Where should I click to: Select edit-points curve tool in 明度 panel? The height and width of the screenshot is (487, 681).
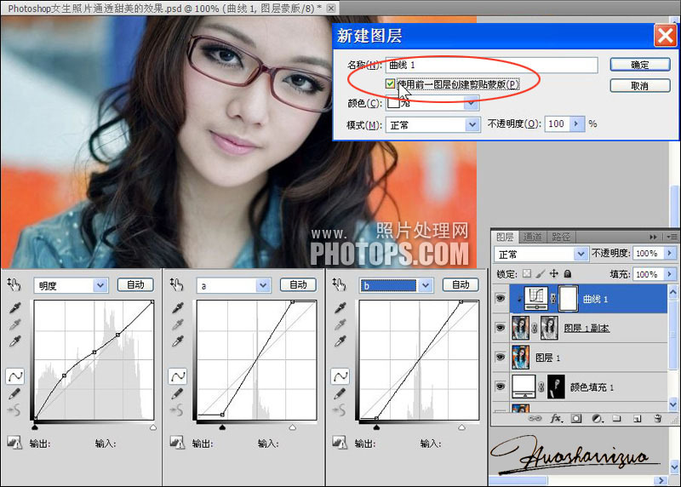click(15, 376)
